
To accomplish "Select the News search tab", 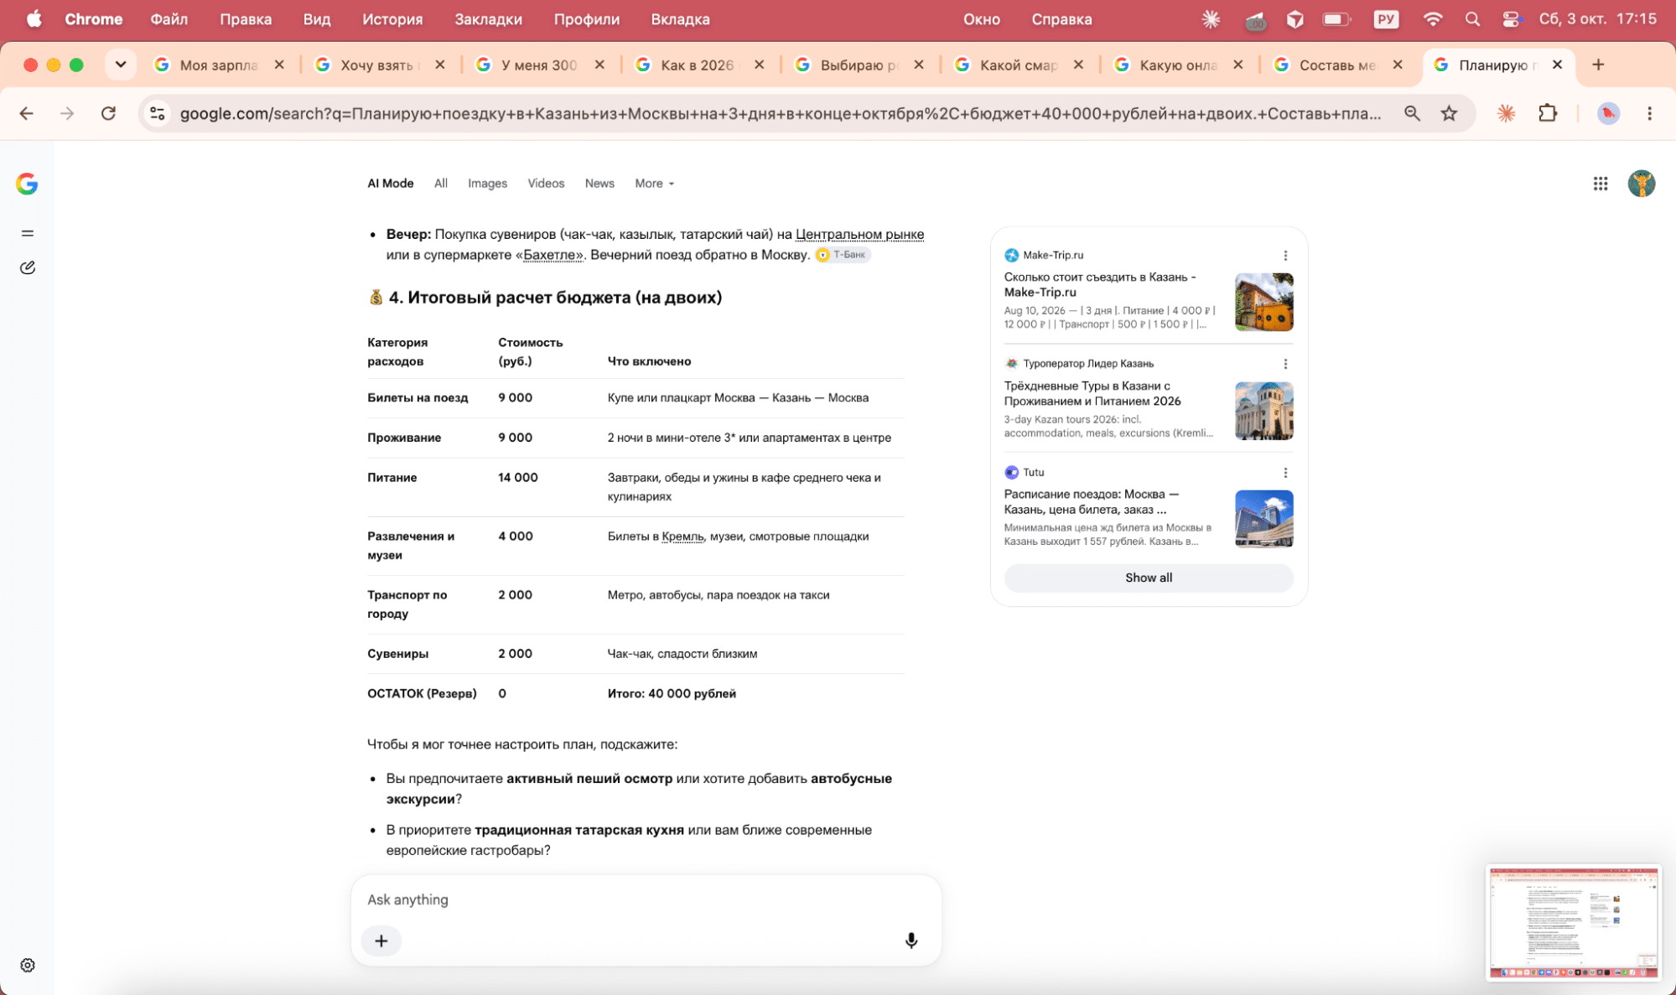I will 599,184.
